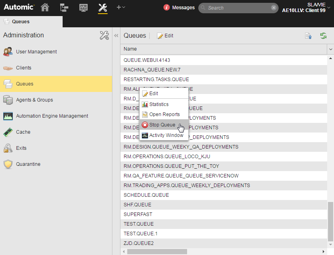Viewport: 334px width, 255px height.
Task: Open User Management in sidebar
Action: [x=36, y=52]
